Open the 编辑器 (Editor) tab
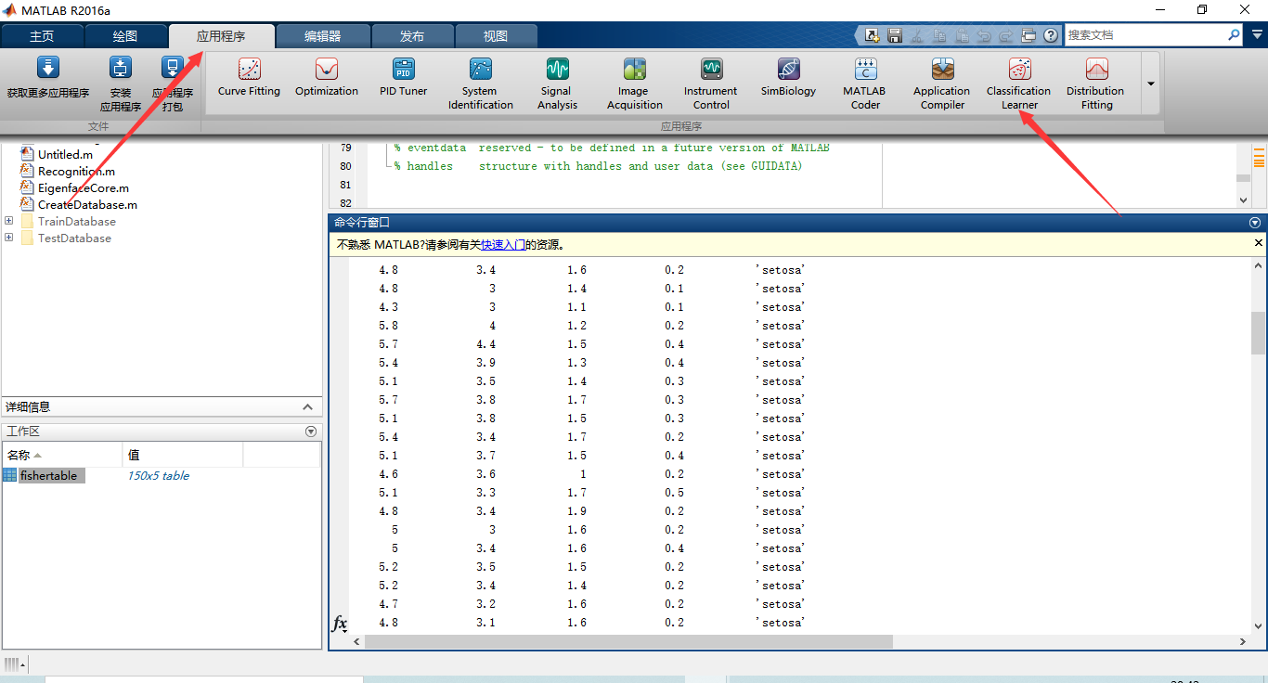The width and height of the screenshot is (1268, 683). 323,36
